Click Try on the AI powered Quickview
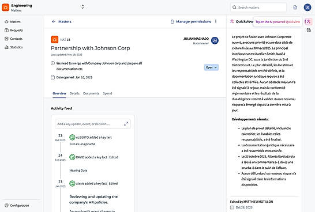Viewport: 315px width, 212px height. coord(277,22)
